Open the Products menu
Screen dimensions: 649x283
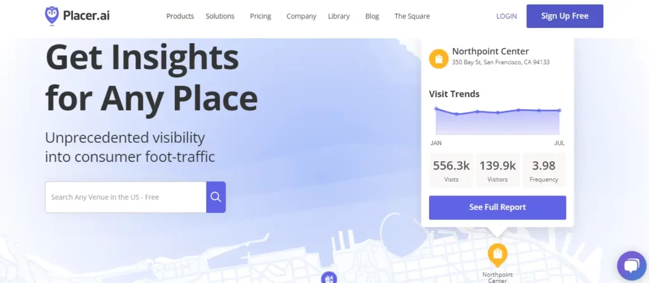(180, 16)
